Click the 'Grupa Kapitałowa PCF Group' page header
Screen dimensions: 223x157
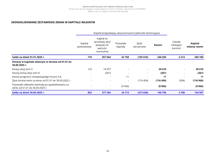108,6
